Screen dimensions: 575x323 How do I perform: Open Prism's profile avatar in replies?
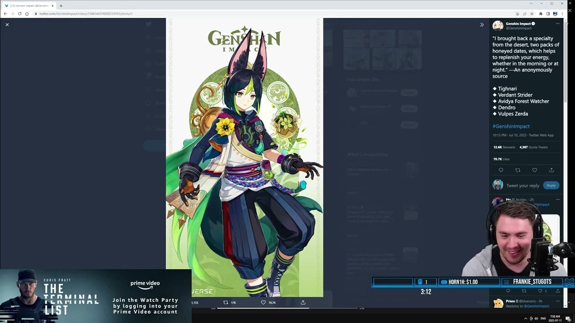pos(498,303)
